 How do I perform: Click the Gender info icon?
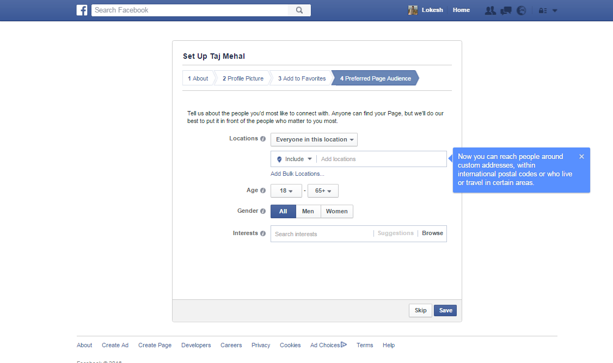click(x=263, y=211)
